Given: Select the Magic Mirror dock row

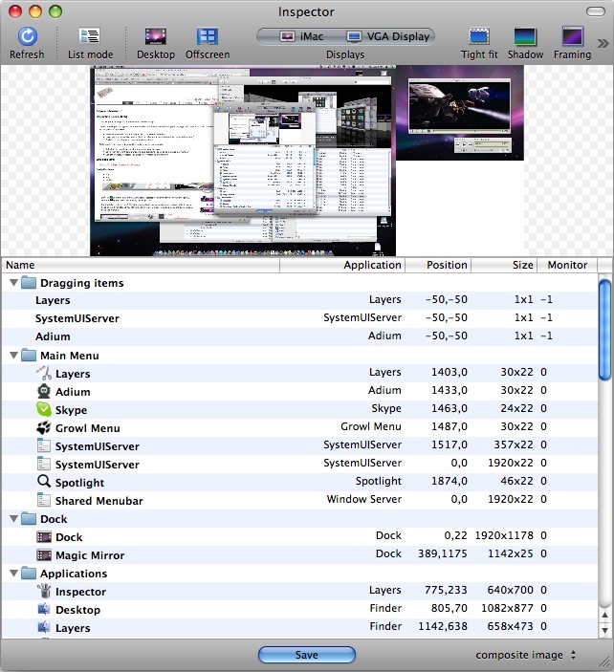Looking at the screenshot, I should tap(299, 554).
